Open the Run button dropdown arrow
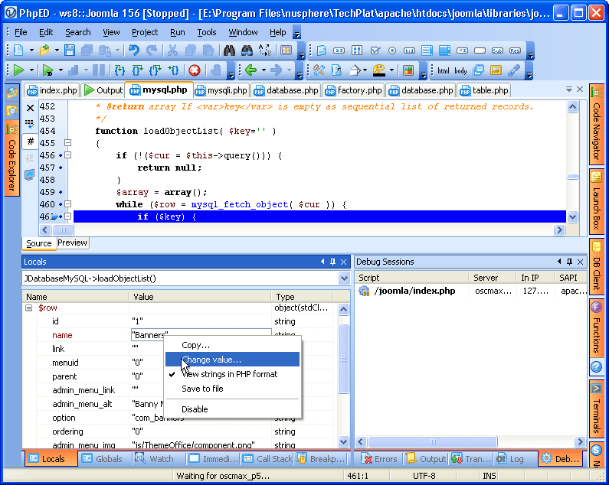The width and height of the screenshot is (609, 485). (x=31, y=70)
